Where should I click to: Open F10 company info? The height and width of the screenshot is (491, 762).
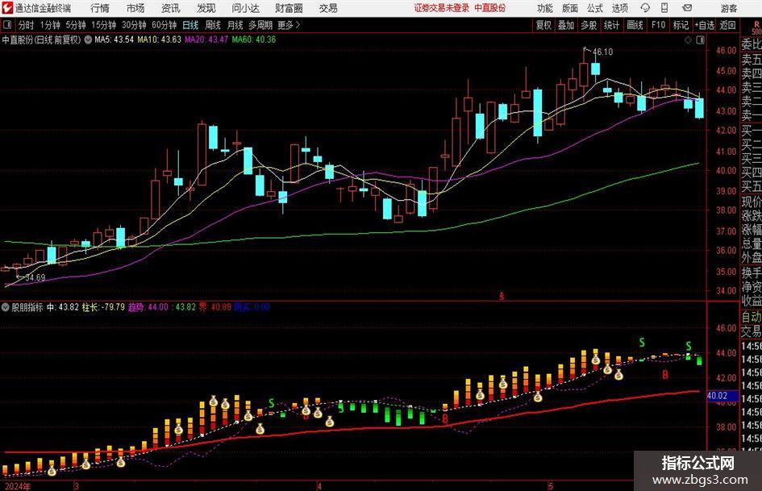click(658, 25)
